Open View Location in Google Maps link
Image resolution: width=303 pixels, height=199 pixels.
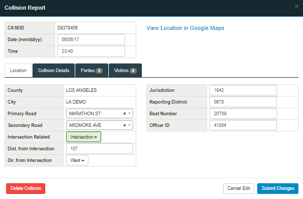point(185,28)
